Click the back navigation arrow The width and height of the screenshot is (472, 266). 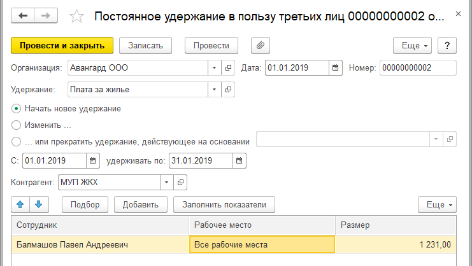(x=24, y=16)
